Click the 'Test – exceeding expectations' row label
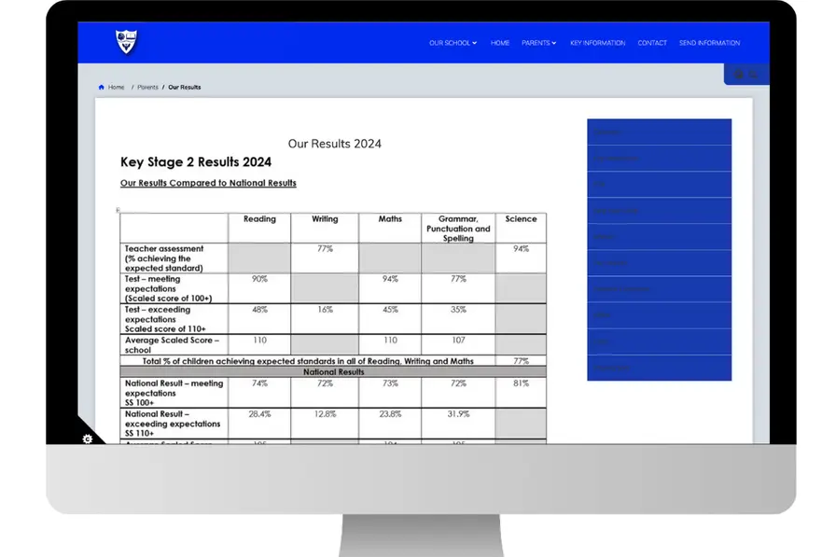 click(165, 319)
